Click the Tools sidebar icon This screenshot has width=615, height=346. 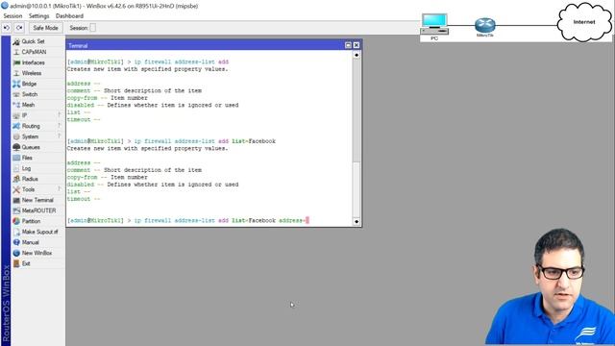(x=16, y=189)
